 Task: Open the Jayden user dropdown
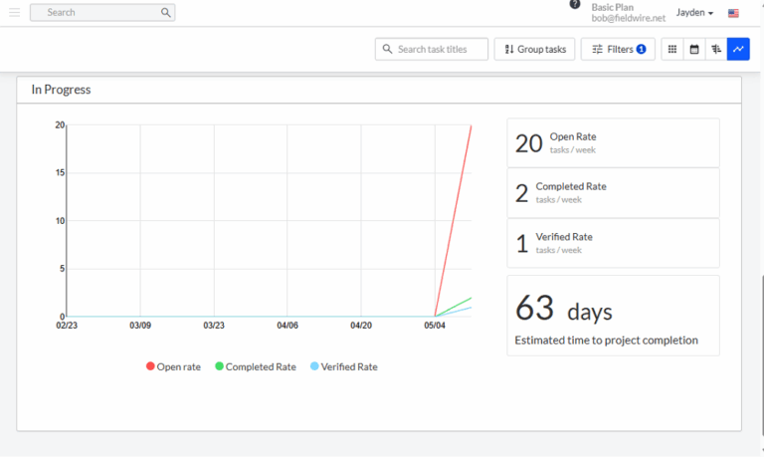click(x=694, y=13)
